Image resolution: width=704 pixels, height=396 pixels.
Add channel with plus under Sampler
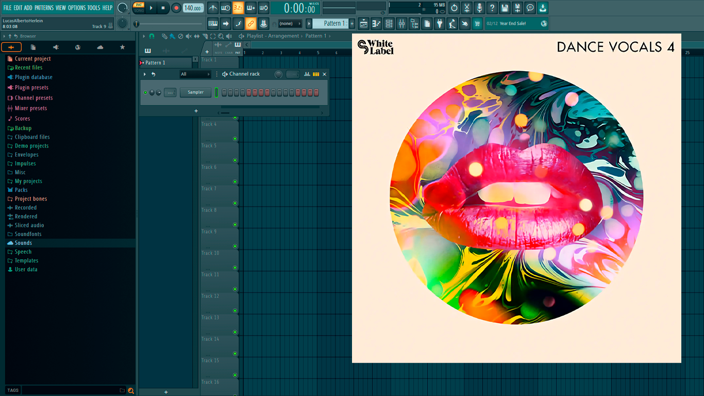click(x=196, y=111)
